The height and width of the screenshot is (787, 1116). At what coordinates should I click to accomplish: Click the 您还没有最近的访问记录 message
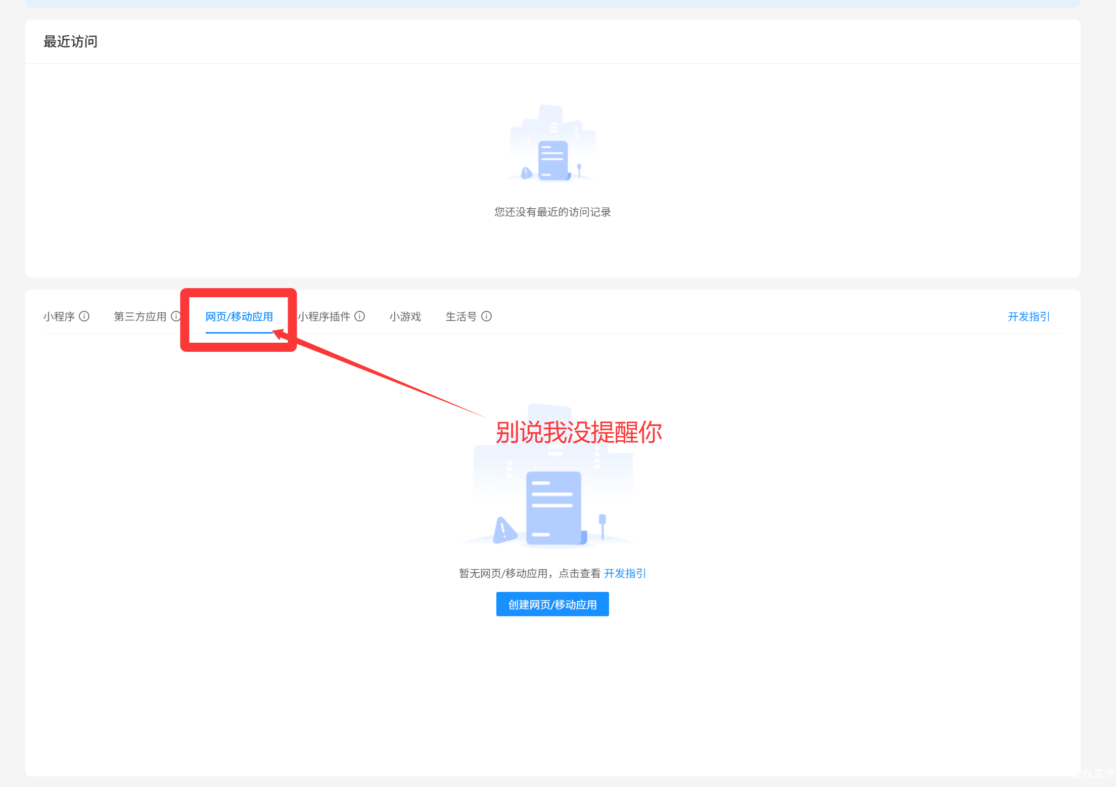tap(552, 212)
